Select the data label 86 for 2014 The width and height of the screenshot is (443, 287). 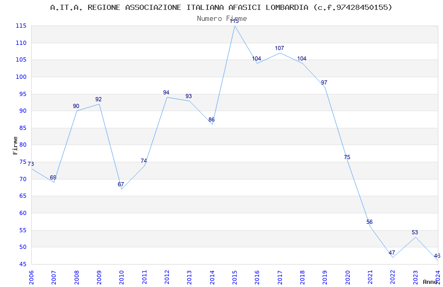point(212,119)
